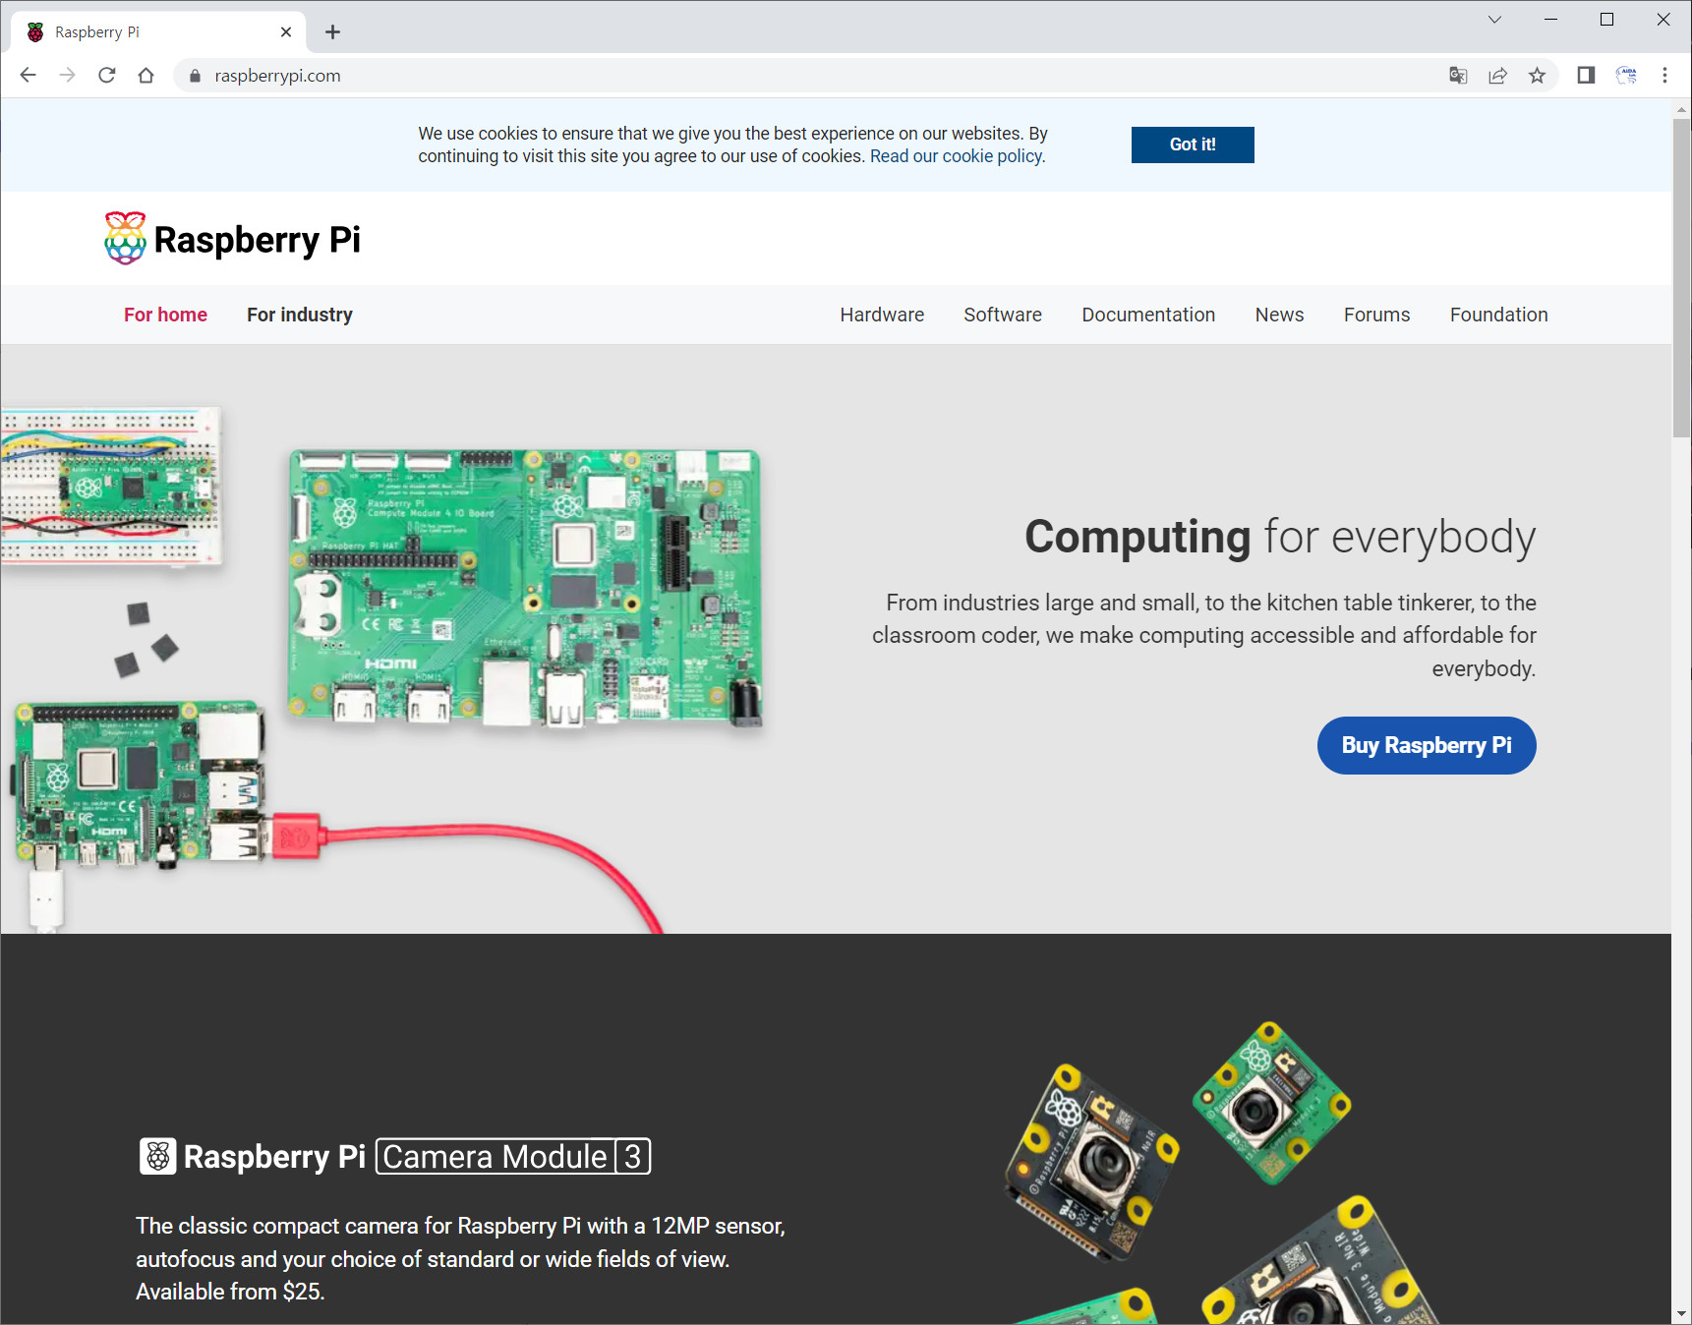The image size is (1692, 1325).
Task: Open the Documentation menu item
Action: tap(1147, 315)
